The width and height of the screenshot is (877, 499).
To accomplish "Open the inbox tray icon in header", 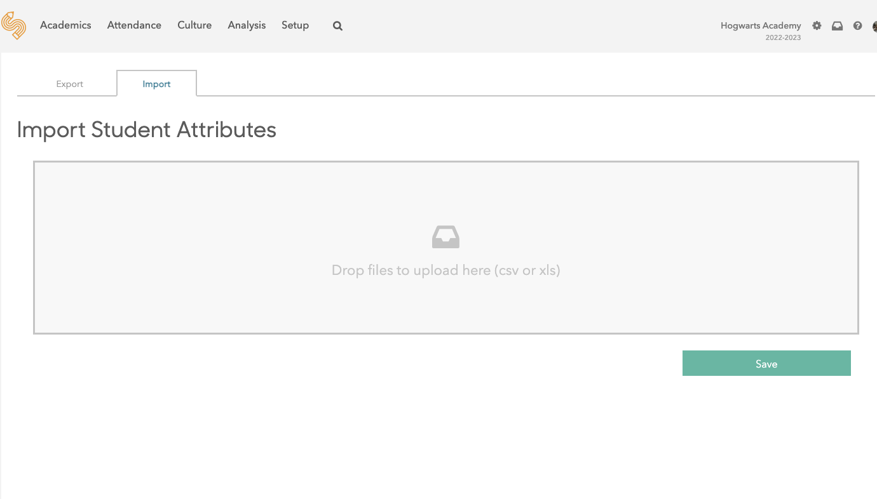I will pos(837,26).
